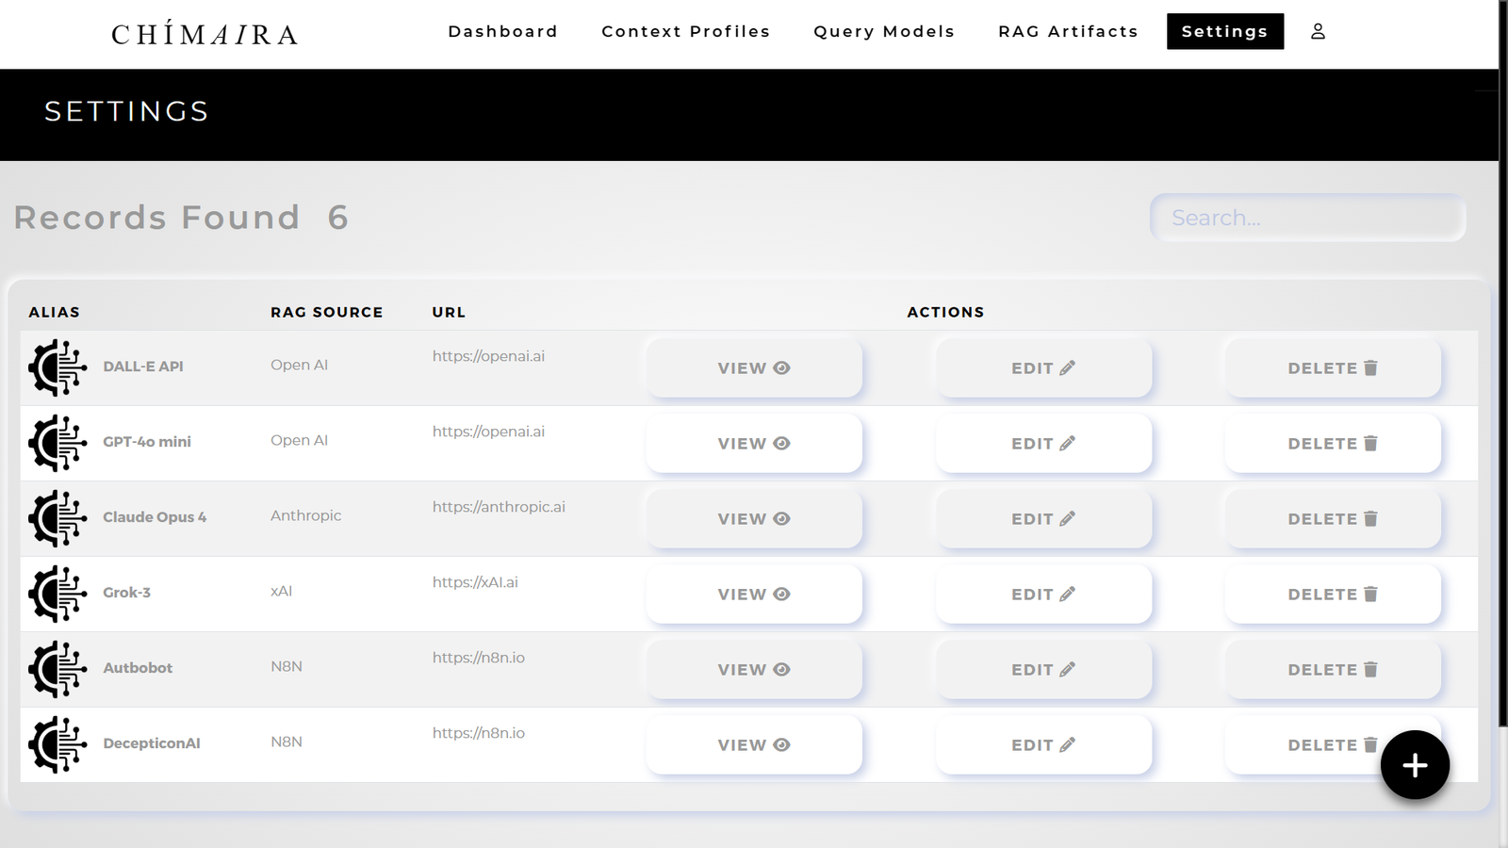Click the Search input field
Image resolution: width=1508 pixels, height=848 pixels.
[x=1307, y=218]
